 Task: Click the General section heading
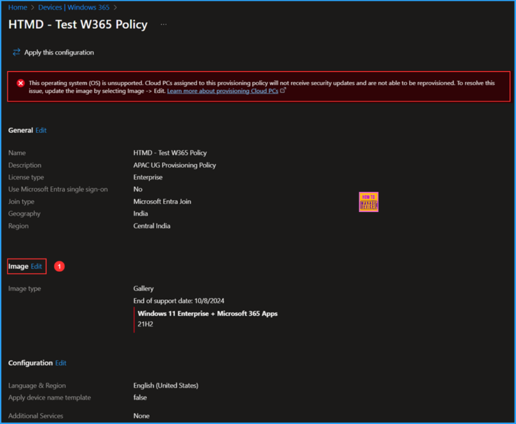pyautogui.click(x=20, y=130)
